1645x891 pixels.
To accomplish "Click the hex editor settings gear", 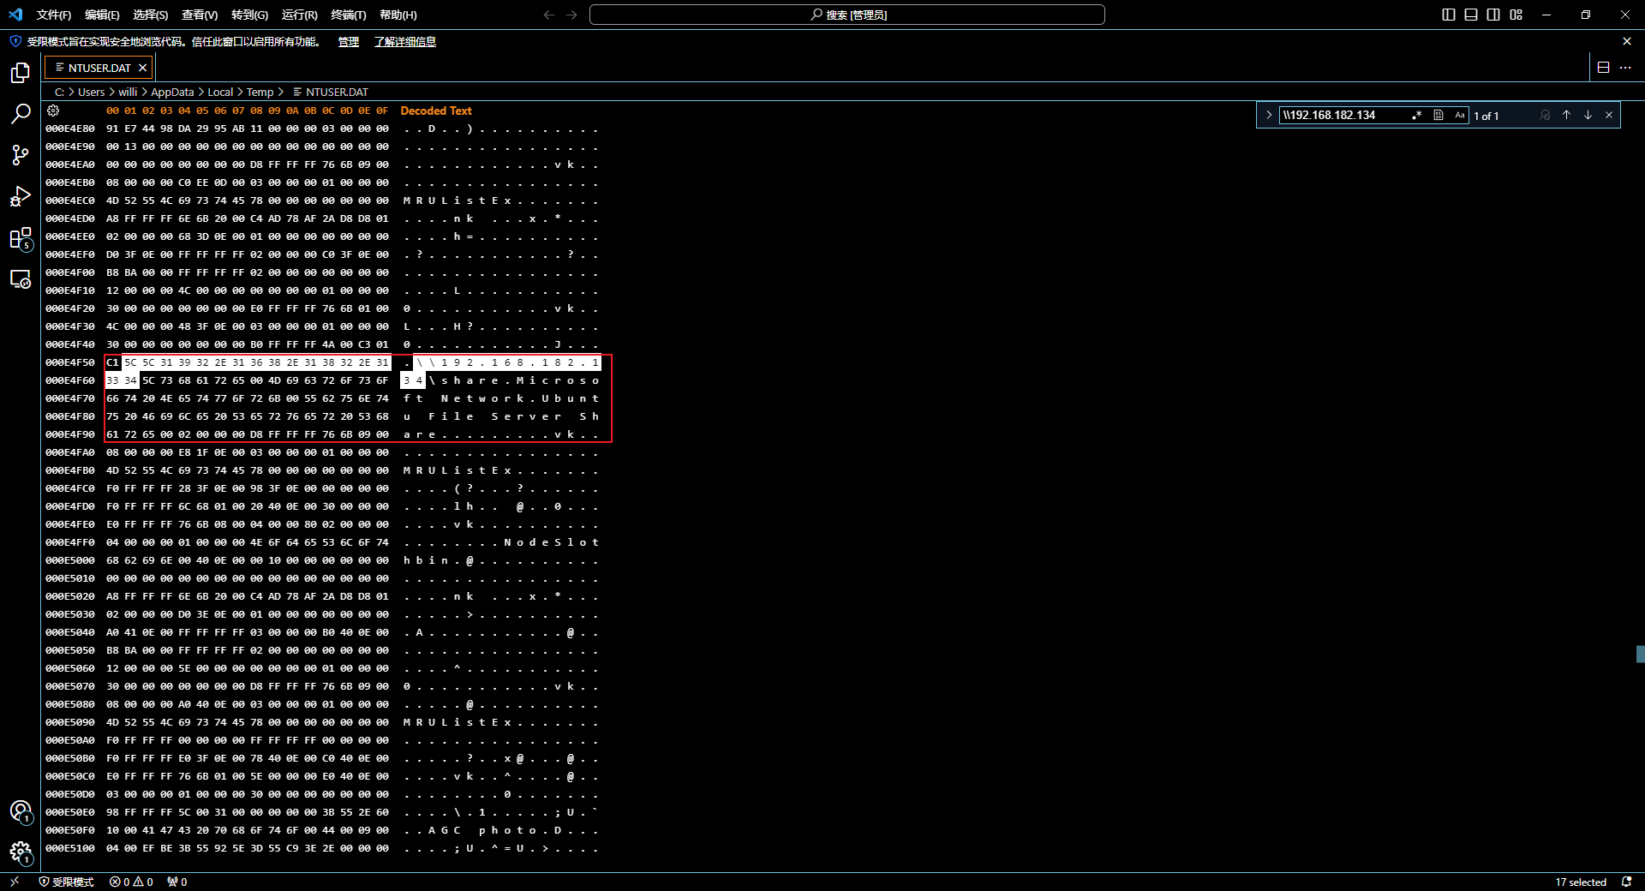I will [53, 111].
